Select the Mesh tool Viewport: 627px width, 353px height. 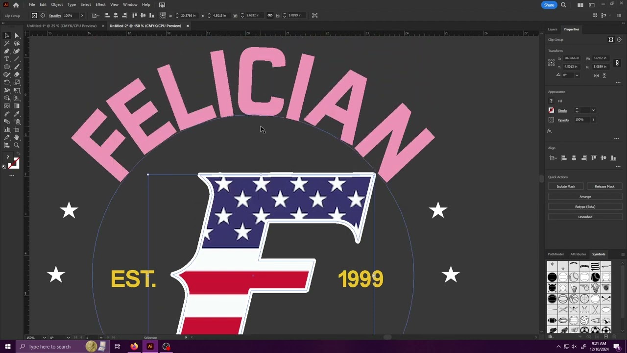click(7, 106)
